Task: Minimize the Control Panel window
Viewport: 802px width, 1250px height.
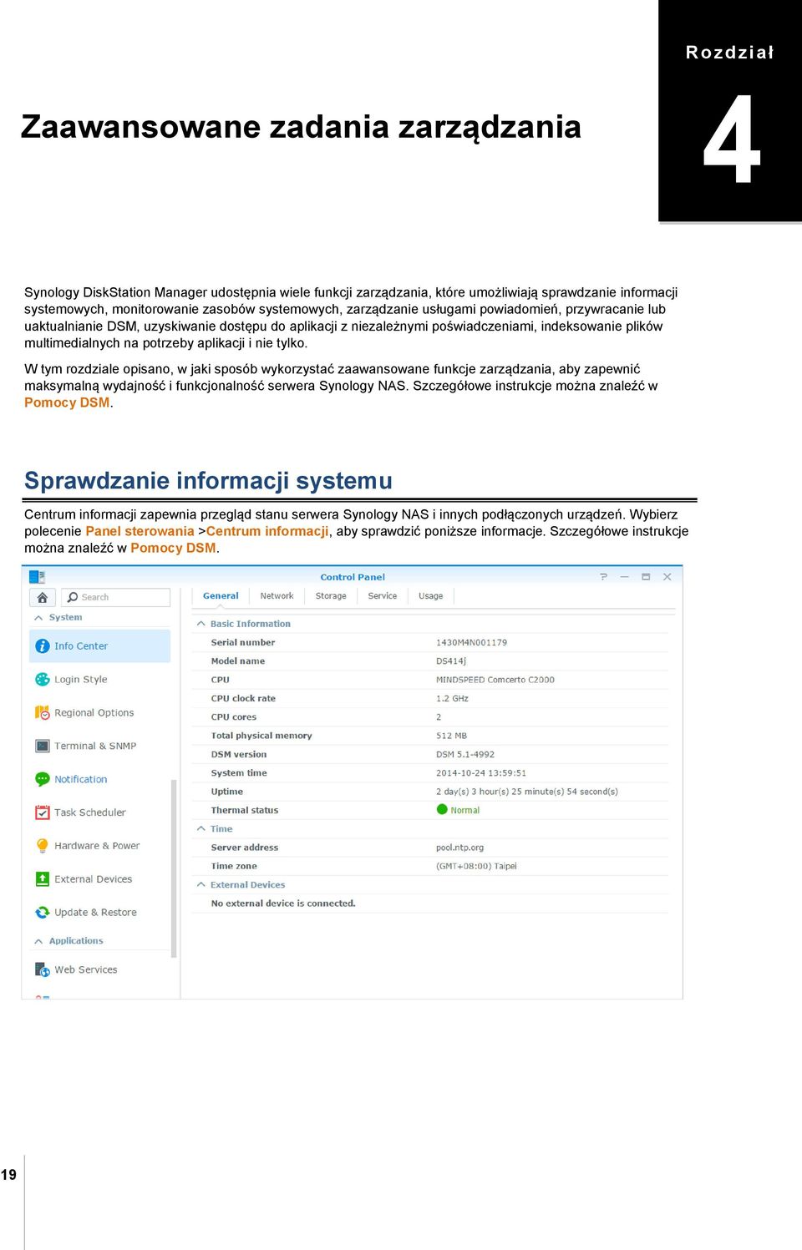Action: tap(624, 577)
